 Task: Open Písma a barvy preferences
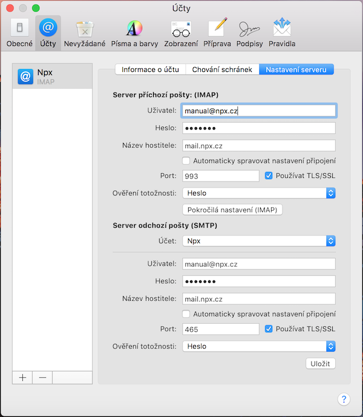point(134,33)
